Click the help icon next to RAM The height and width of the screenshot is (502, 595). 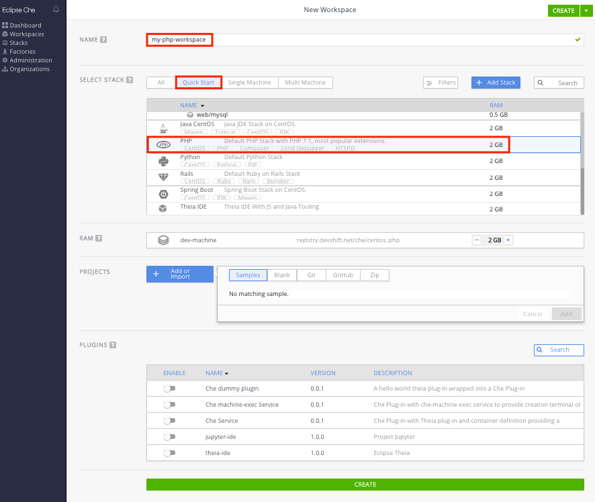tap(99, 238)
